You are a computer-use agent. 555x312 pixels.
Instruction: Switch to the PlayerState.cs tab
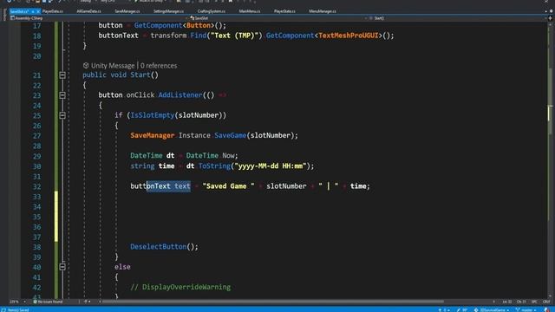[284, 11]
